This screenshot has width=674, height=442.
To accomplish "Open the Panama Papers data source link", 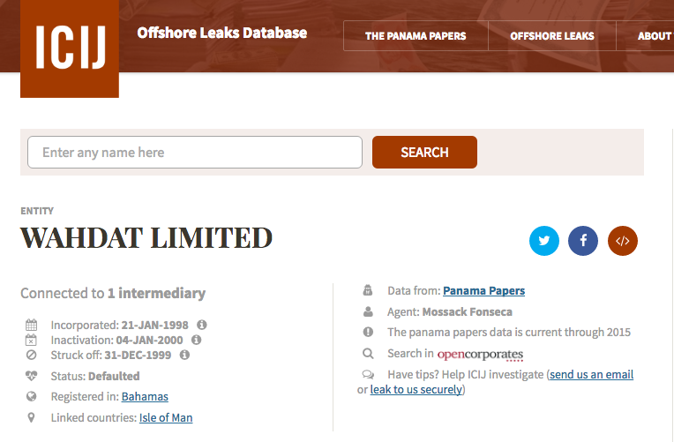I will pos(483,291).
